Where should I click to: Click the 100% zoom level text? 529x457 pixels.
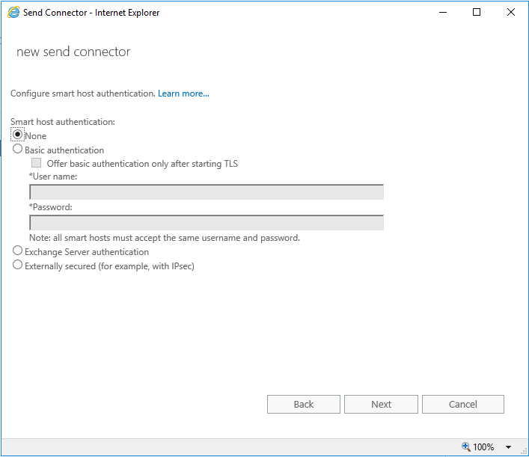click(483, 447)
